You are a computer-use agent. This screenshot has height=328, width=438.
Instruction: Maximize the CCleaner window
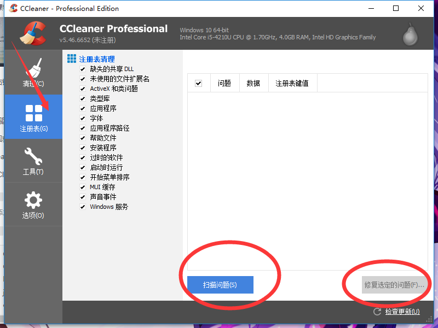tap(396, 8)
